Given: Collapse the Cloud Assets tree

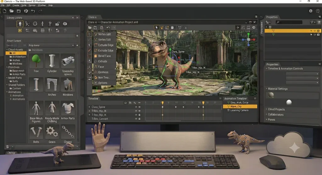Looking at the screenshot, I should 7,49.
